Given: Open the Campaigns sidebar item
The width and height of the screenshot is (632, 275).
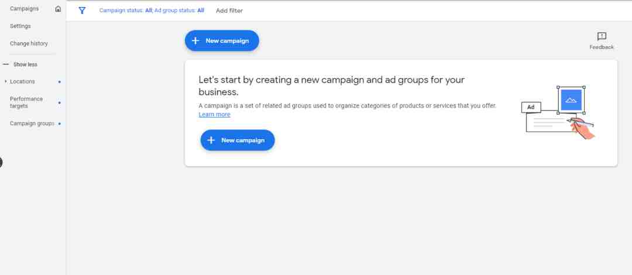Looking at the screenshot, I should tap(24, 8).
